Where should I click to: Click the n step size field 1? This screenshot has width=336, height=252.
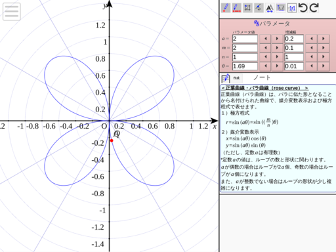[294, 57]
